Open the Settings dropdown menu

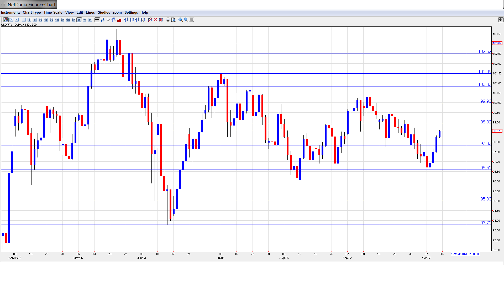pos(131,12)
